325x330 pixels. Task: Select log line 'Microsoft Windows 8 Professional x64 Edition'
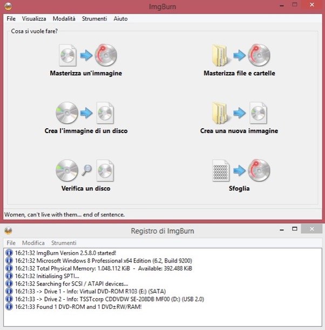[104, 261]
